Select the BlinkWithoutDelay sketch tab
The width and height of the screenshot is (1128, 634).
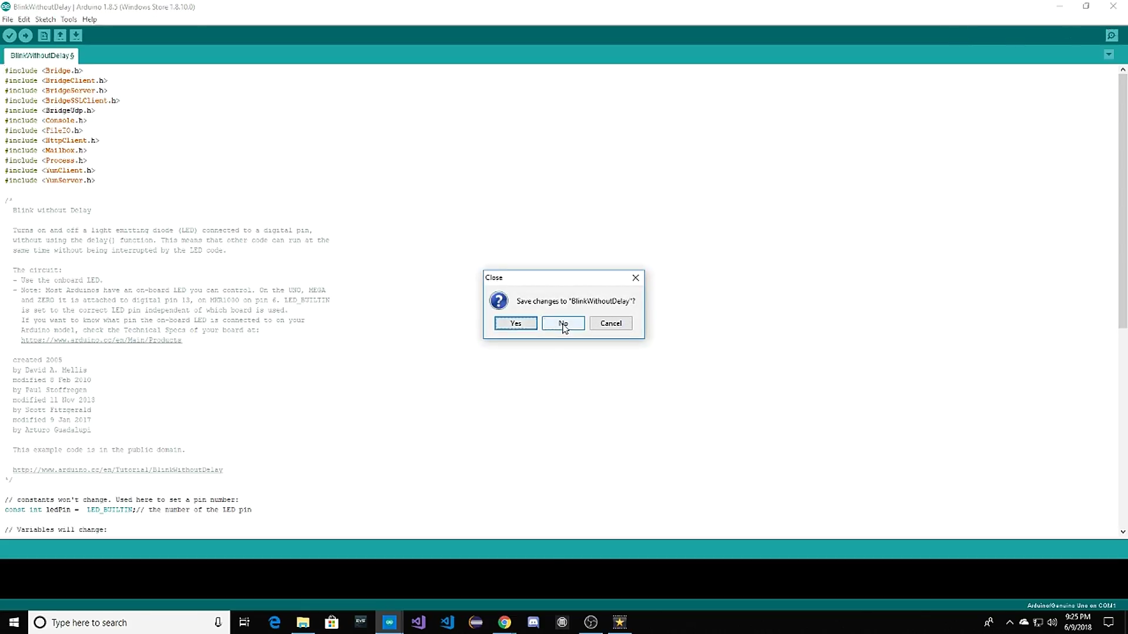pos(42,56)
